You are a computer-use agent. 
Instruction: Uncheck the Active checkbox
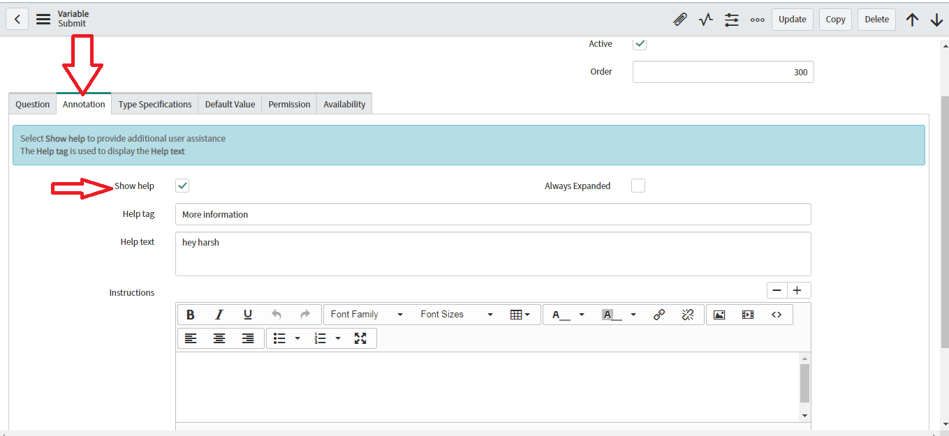(640, 43)
